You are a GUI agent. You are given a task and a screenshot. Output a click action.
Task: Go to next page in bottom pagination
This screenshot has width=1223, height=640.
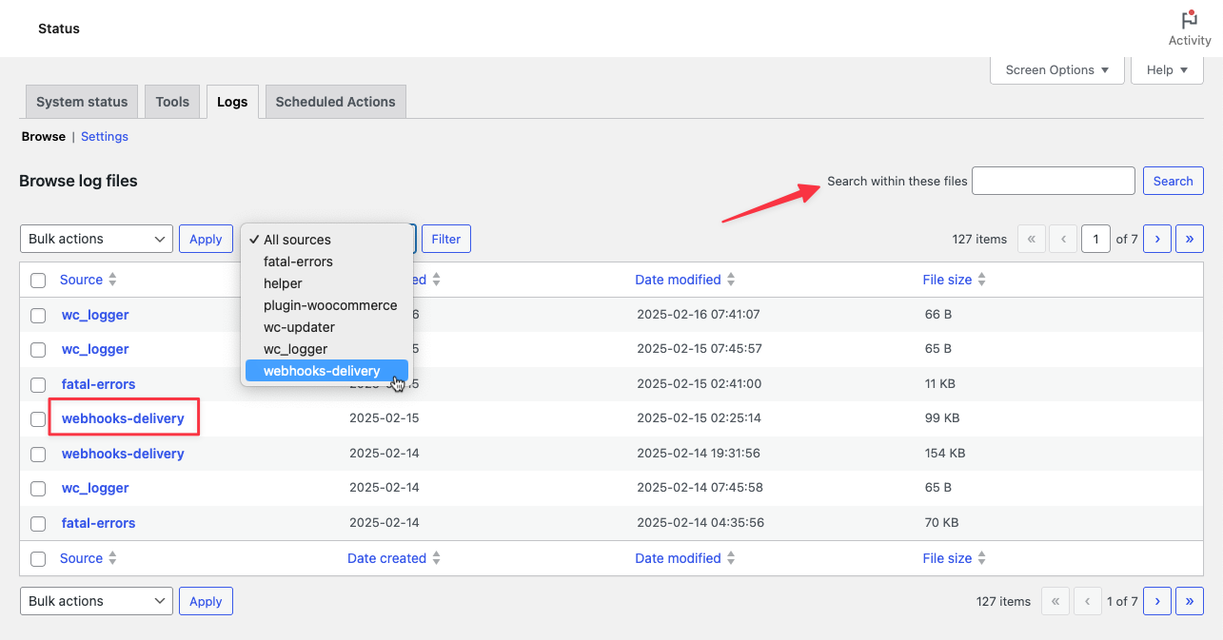(x=1156, y=601)
